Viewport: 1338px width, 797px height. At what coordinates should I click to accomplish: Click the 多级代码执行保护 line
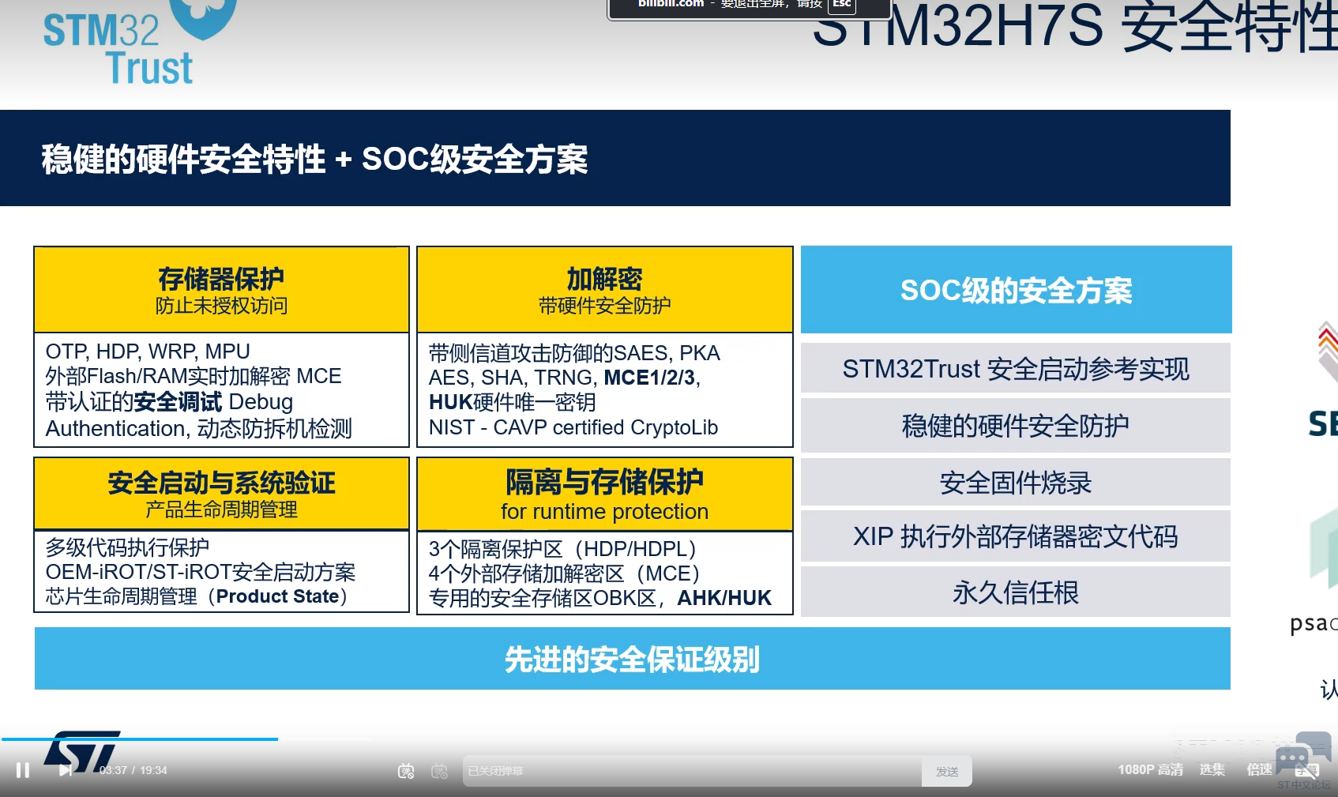127,547
